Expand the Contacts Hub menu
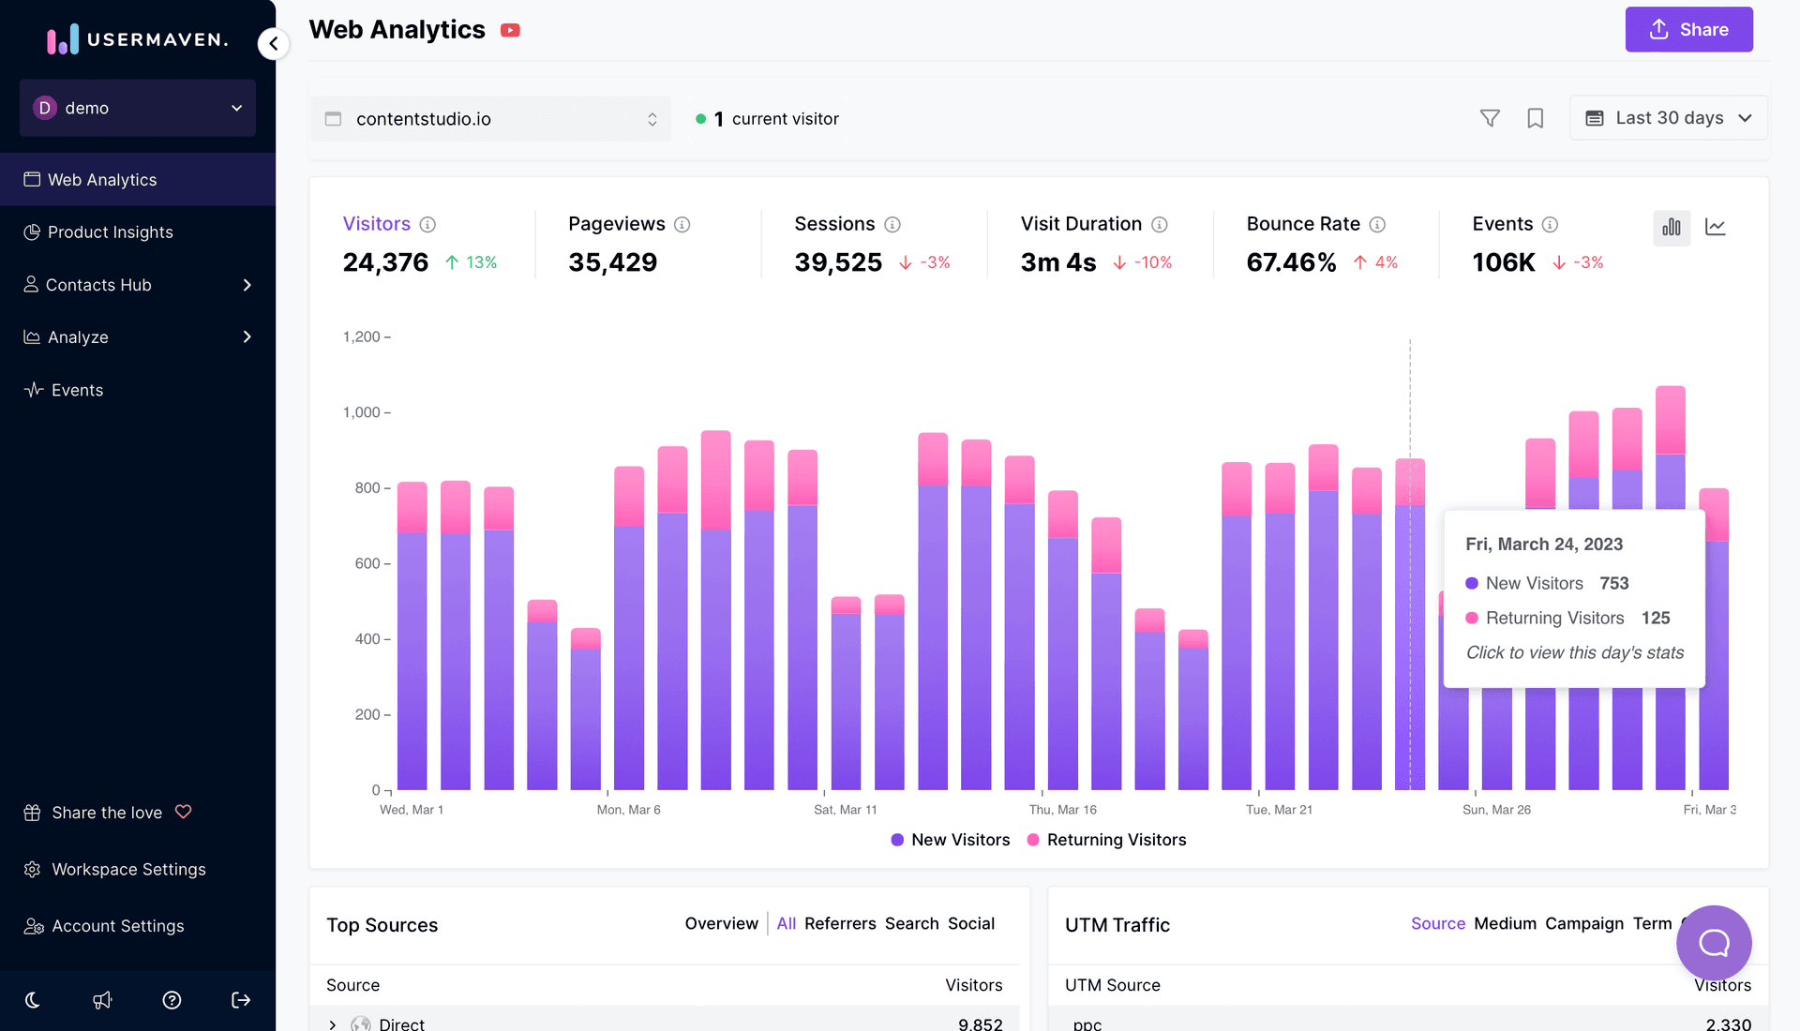 (x=138, y=284)
